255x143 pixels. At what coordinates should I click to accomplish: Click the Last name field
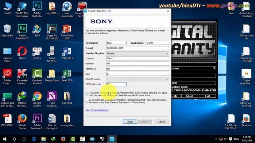coord(157,43)
